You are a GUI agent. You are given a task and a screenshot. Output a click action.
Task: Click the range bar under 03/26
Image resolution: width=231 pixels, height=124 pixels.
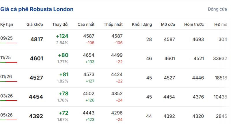coord(9,101)
